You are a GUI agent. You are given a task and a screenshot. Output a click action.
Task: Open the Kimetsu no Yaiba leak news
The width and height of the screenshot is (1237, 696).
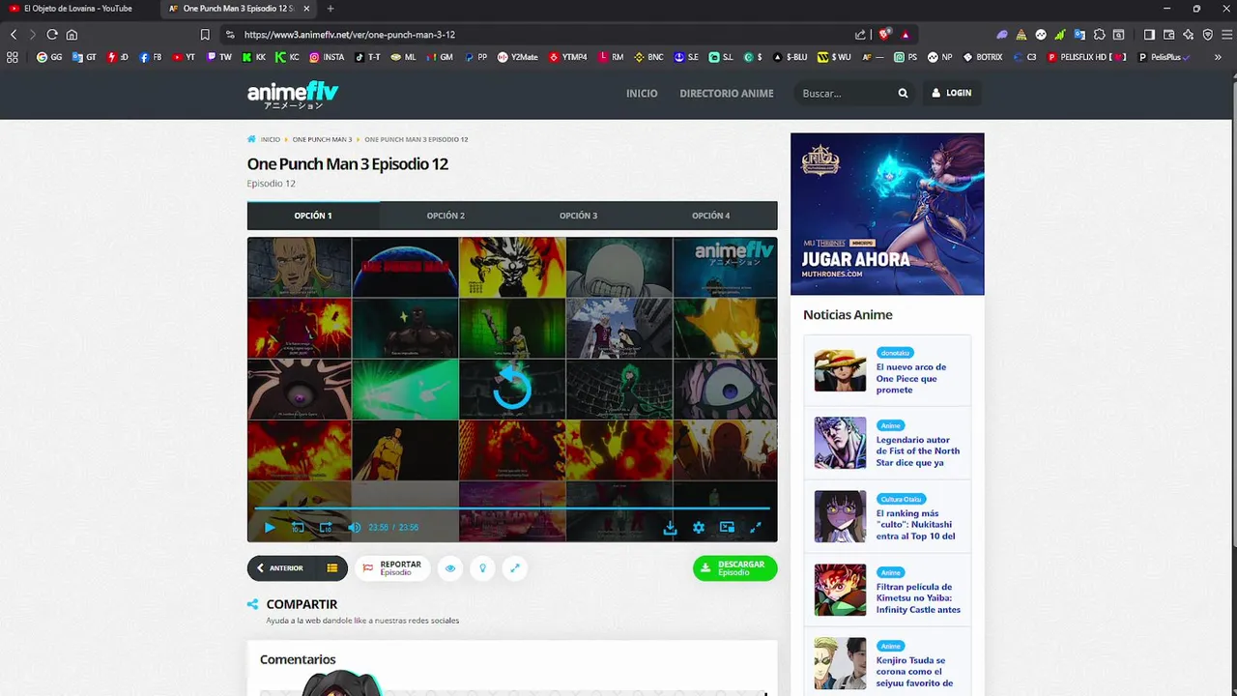pos(918,598)
